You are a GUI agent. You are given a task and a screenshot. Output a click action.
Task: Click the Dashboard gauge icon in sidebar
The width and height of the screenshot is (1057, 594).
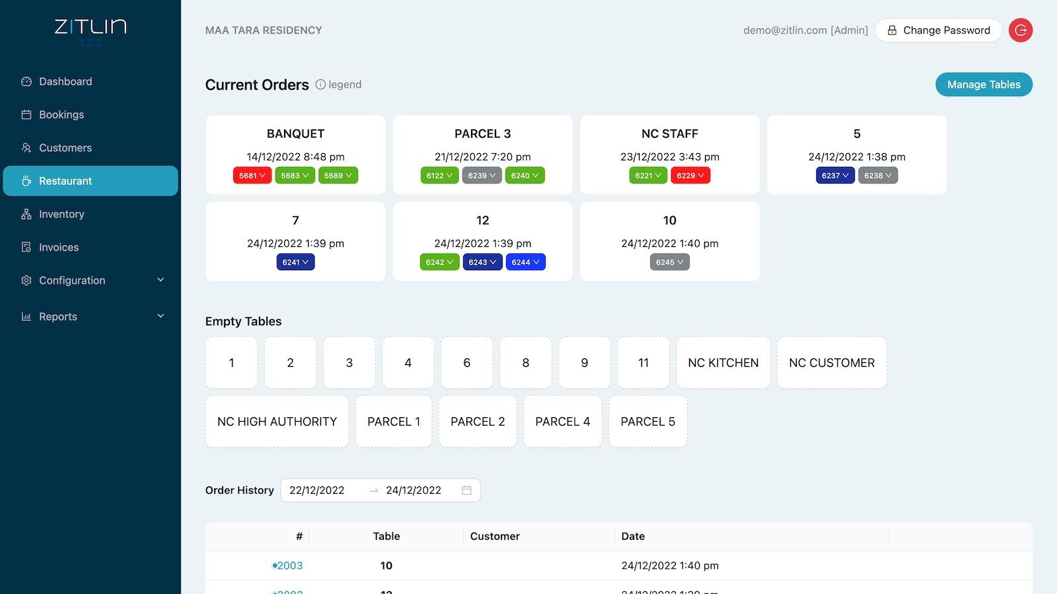point(26,82)
